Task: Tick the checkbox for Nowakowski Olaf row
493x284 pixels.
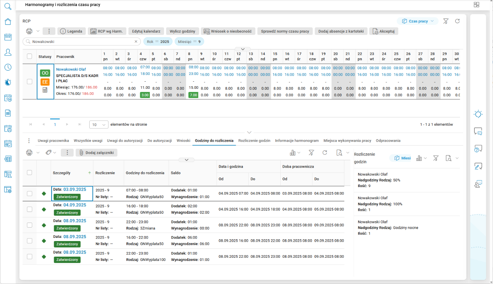Action: tap(30, 82)
